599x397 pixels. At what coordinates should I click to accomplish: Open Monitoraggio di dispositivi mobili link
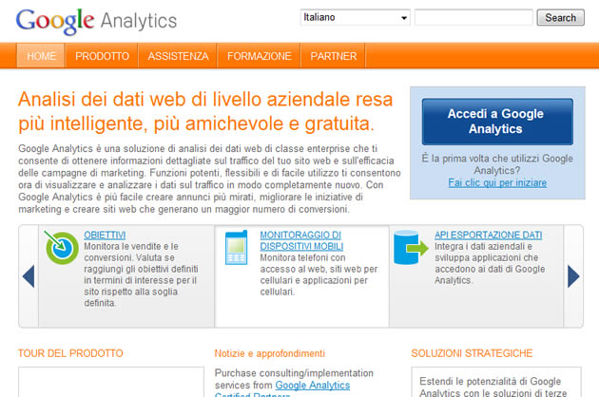pyautogui.click(x=301, y=240)
